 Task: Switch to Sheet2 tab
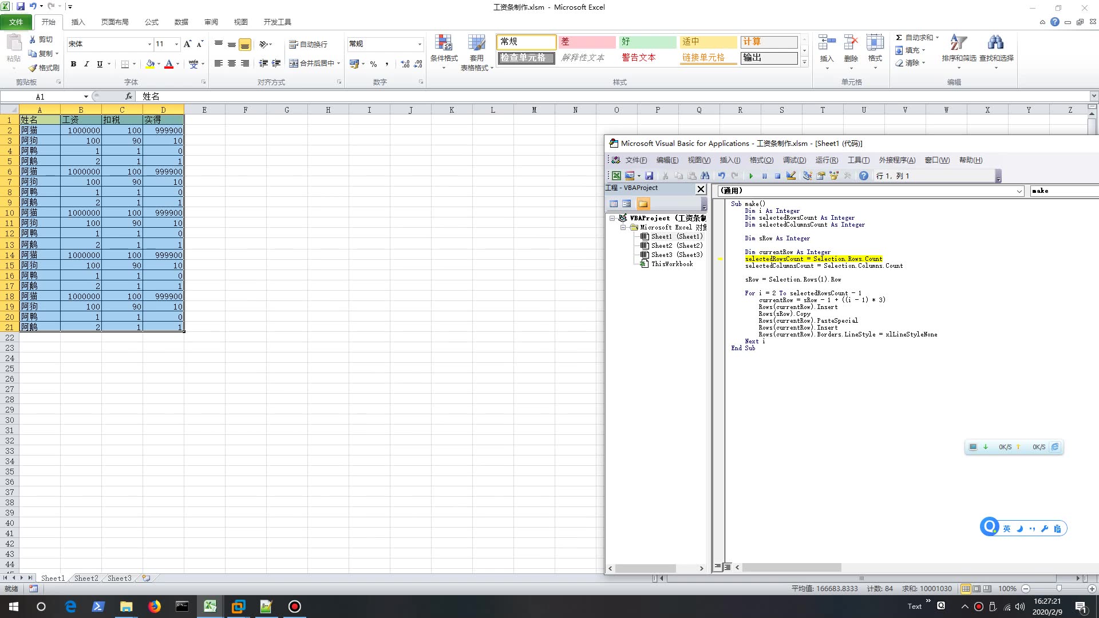pyautogui.click(x=85, y=578)
